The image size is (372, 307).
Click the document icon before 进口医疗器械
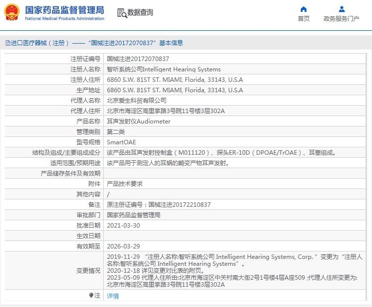tap(7, 43)
